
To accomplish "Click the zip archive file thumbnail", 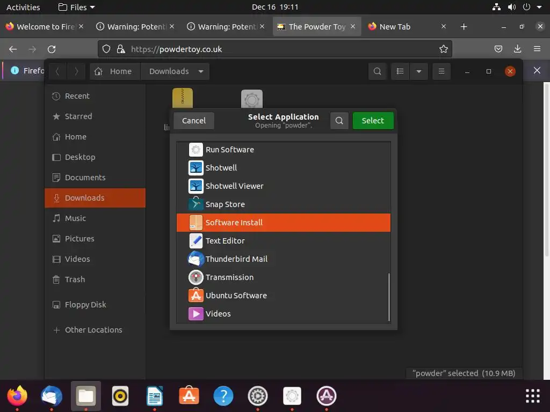I will pyautogui.click(x=183, y=98).
